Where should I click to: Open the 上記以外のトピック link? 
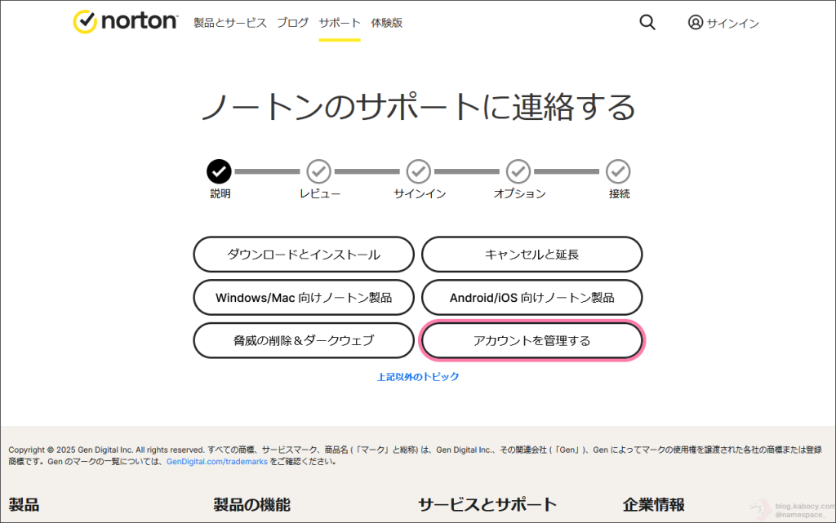click(x=418, y=377)
